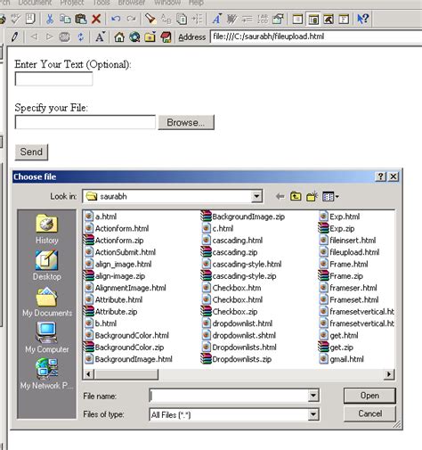422x450 pixels.
Task: Open the Tools menu
Action: pyautogui.click(x=101, y=3)
